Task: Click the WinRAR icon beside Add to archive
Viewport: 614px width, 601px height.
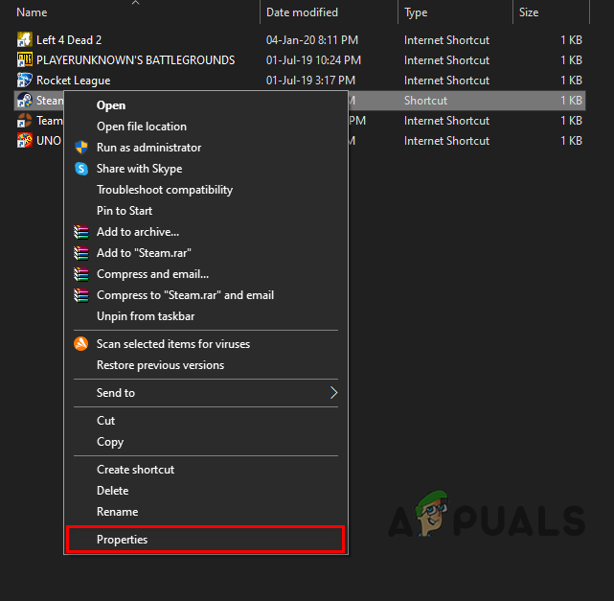Action: point(80,232)
